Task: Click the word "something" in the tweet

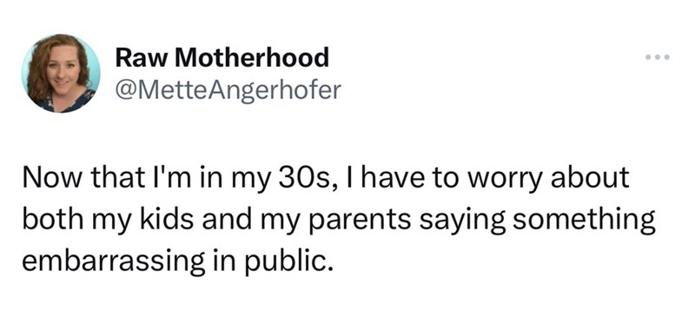Action: coord(584,221)
